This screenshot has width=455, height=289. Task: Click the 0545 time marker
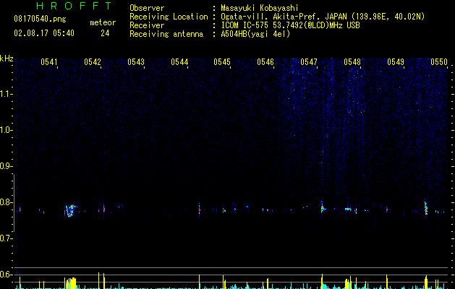click(x=222, y=62)
